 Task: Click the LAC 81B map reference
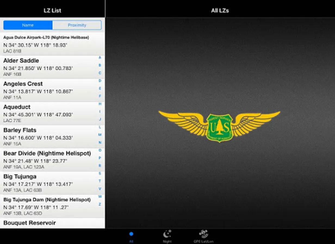pos(12,51)
